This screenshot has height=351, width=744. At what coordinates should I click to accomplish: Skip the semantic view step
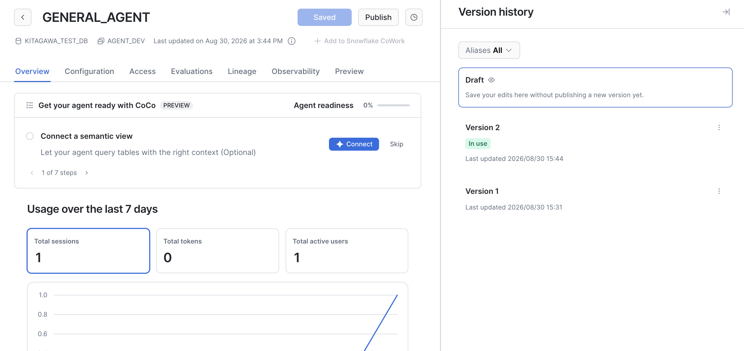[x=397, y=144]
